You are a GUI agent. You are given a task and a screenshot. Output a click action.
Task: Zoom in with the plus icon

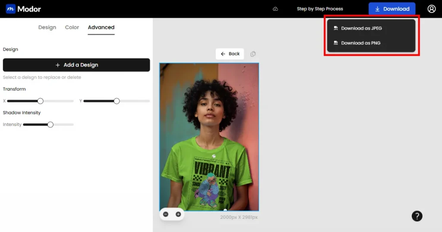click(178, 214)
